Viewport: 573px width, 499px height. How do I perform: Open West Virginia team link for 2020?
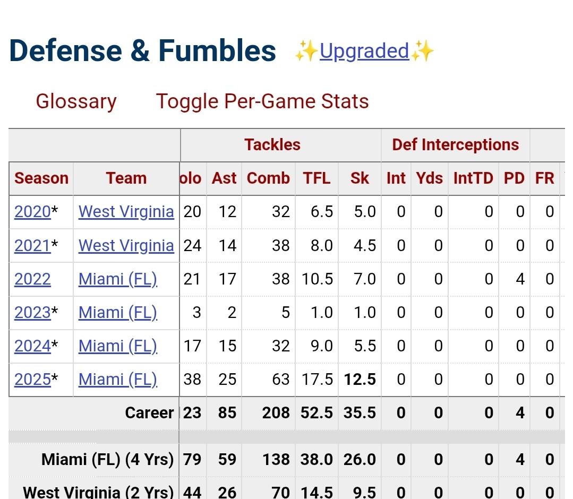(126, 211)
